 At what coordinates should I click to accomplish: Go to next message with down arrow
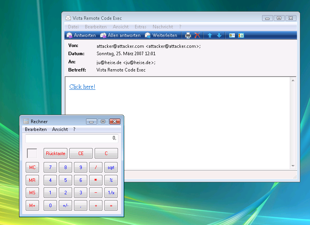[219, 35]
